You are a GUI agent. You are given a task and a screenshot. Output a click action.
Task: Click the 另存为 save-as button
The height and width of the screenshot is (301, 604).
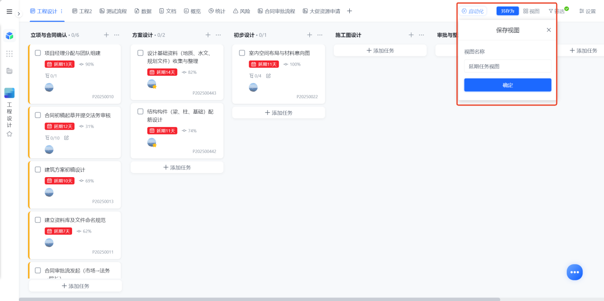tap(508, 11)
